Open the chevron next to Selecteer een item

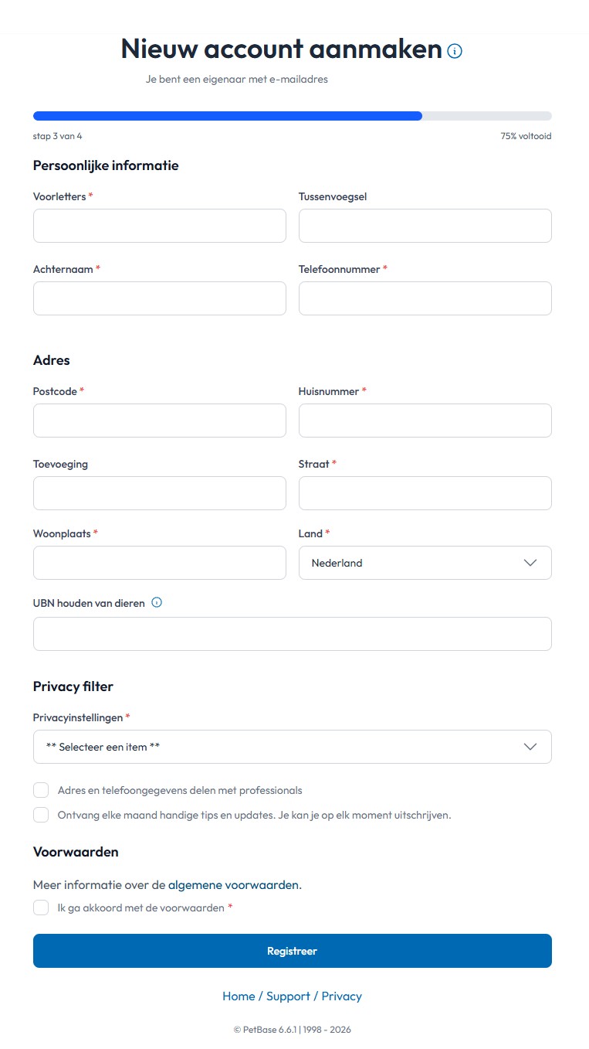coord(530,747)
